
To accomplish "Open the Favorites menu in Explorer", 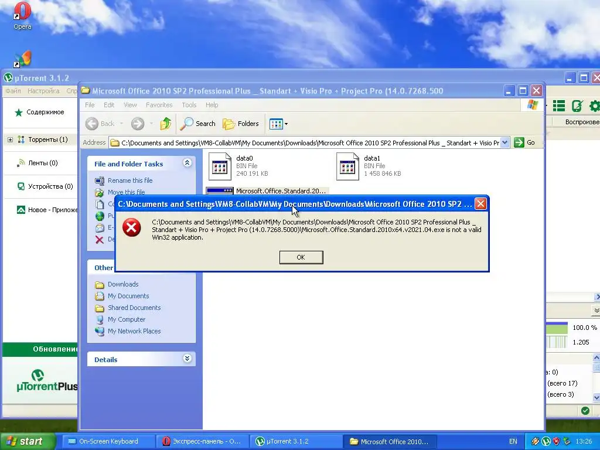I will (x=159, y=105).
